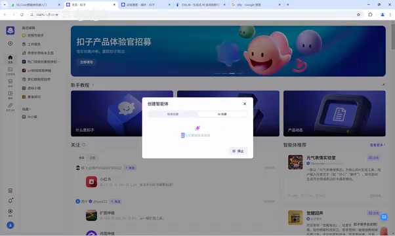This screenshot has height=236, width=395.
Task: Open the notifications bell icon
Action: [x=10, y=201]
